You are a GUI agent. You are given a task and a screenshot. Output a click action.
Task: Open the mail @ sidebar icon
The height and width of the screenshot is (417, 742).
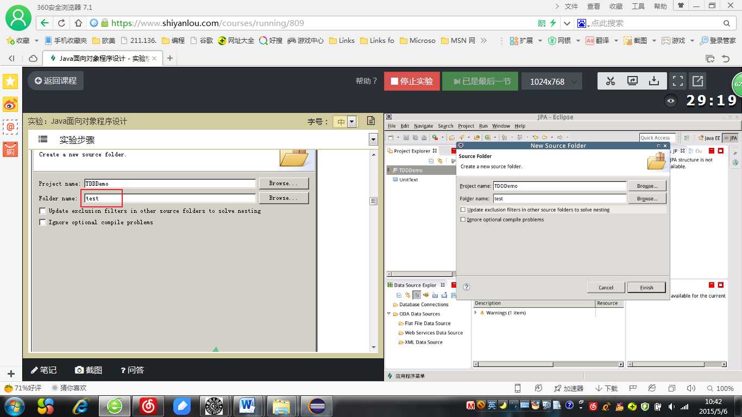(10, 127)
